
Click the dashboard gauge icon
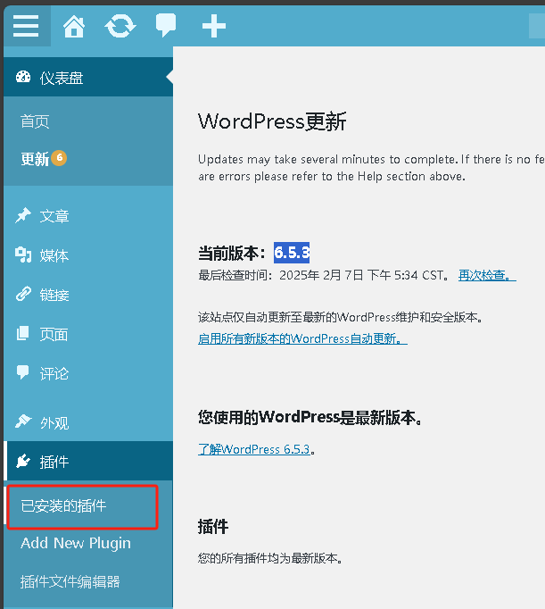23,78
